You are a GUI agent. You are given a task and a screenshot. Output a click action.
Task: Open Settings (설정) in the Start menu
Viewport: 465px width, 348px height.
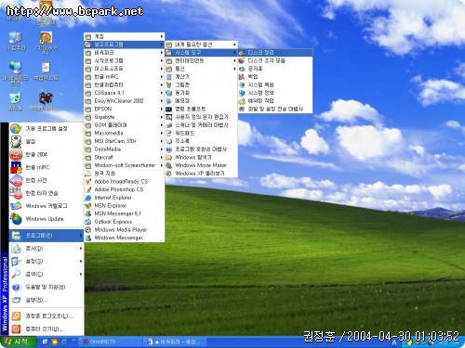coord(46,262)
